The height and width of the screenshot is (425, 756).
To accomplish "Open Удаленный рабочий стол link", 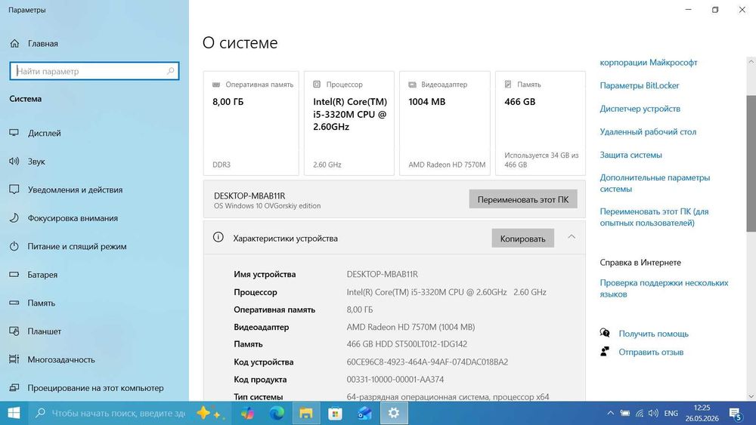I will tap(648, 131).
